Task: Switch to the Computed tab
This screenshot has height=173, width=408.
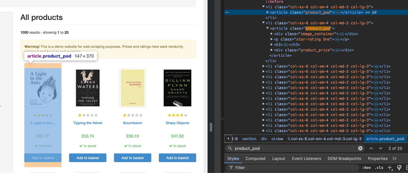Action: coord(255,158)
